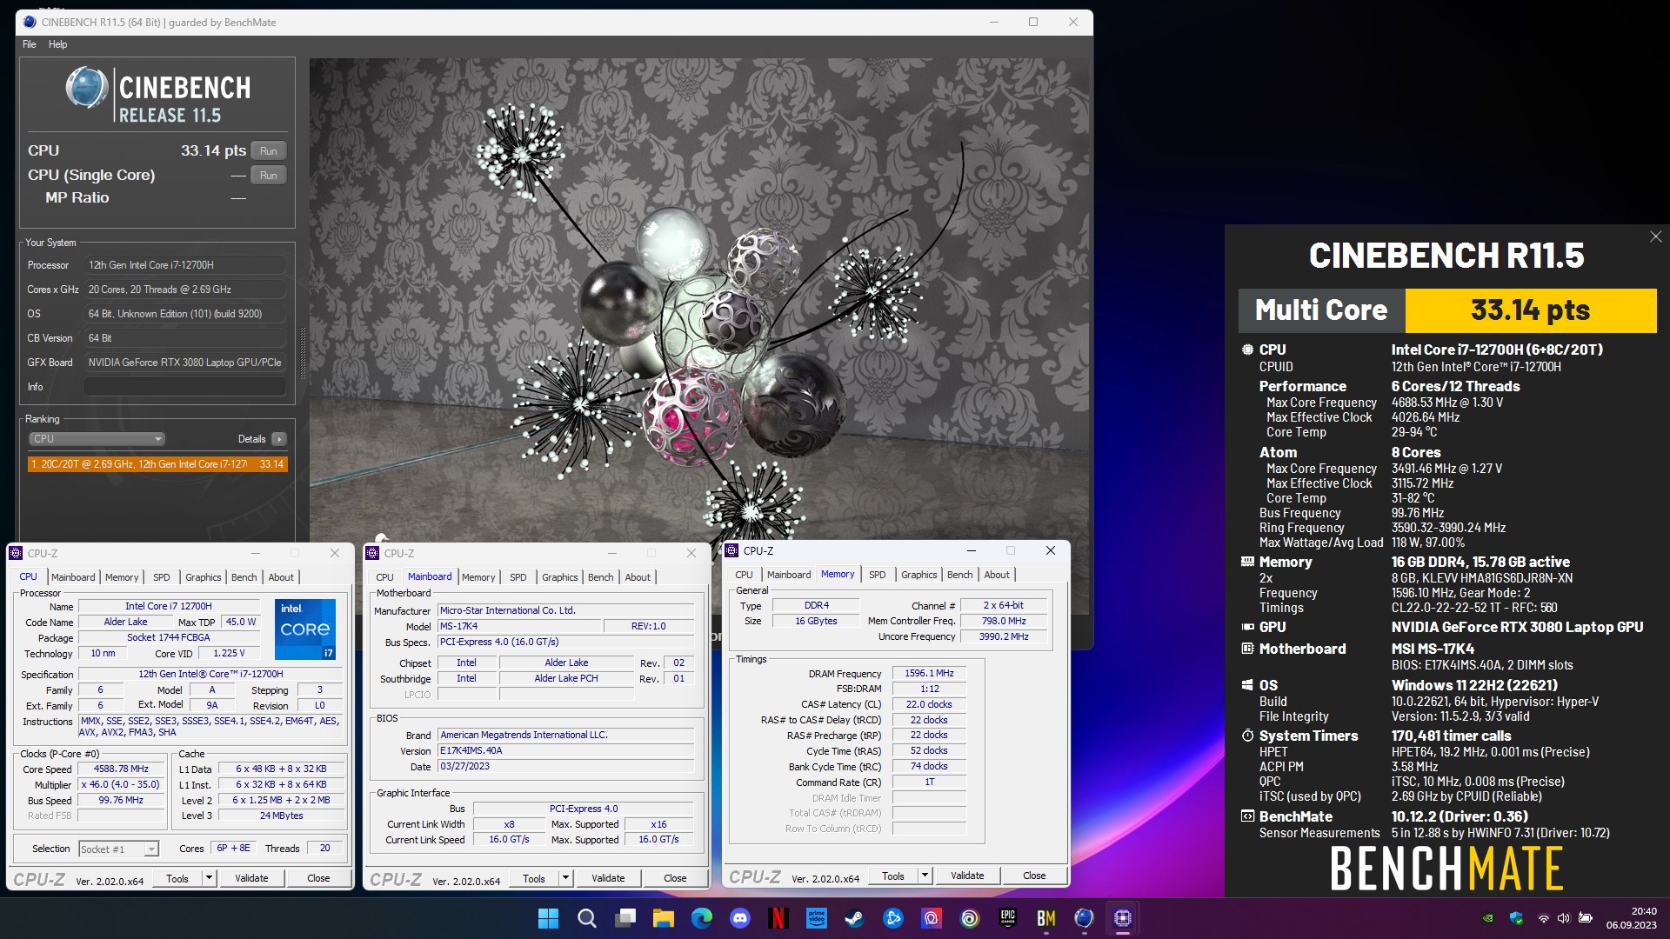
Task: Open Windows Security tray icon
Action: click(x=1516, y=918)
